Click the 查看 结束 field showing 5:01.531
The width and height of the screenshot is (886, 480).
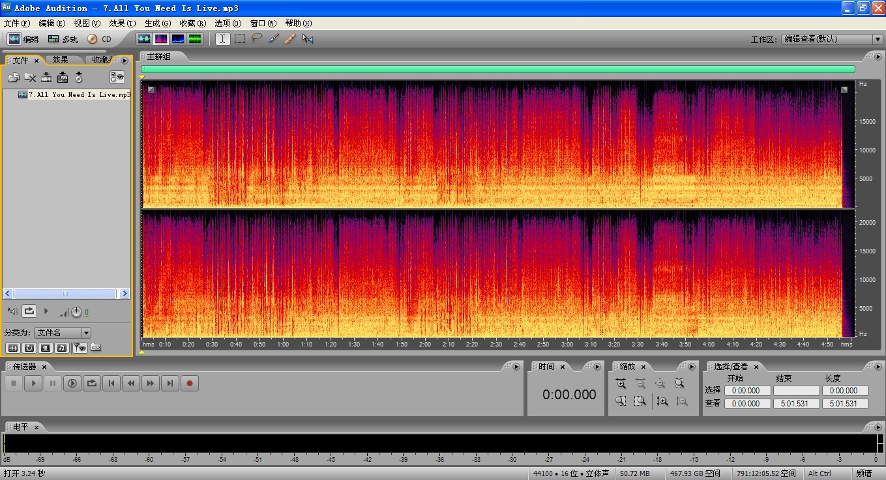[x=796, y=404]
